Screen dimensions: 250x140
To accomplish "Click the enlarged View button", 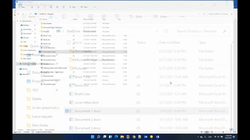I will (x=161, y=16).
